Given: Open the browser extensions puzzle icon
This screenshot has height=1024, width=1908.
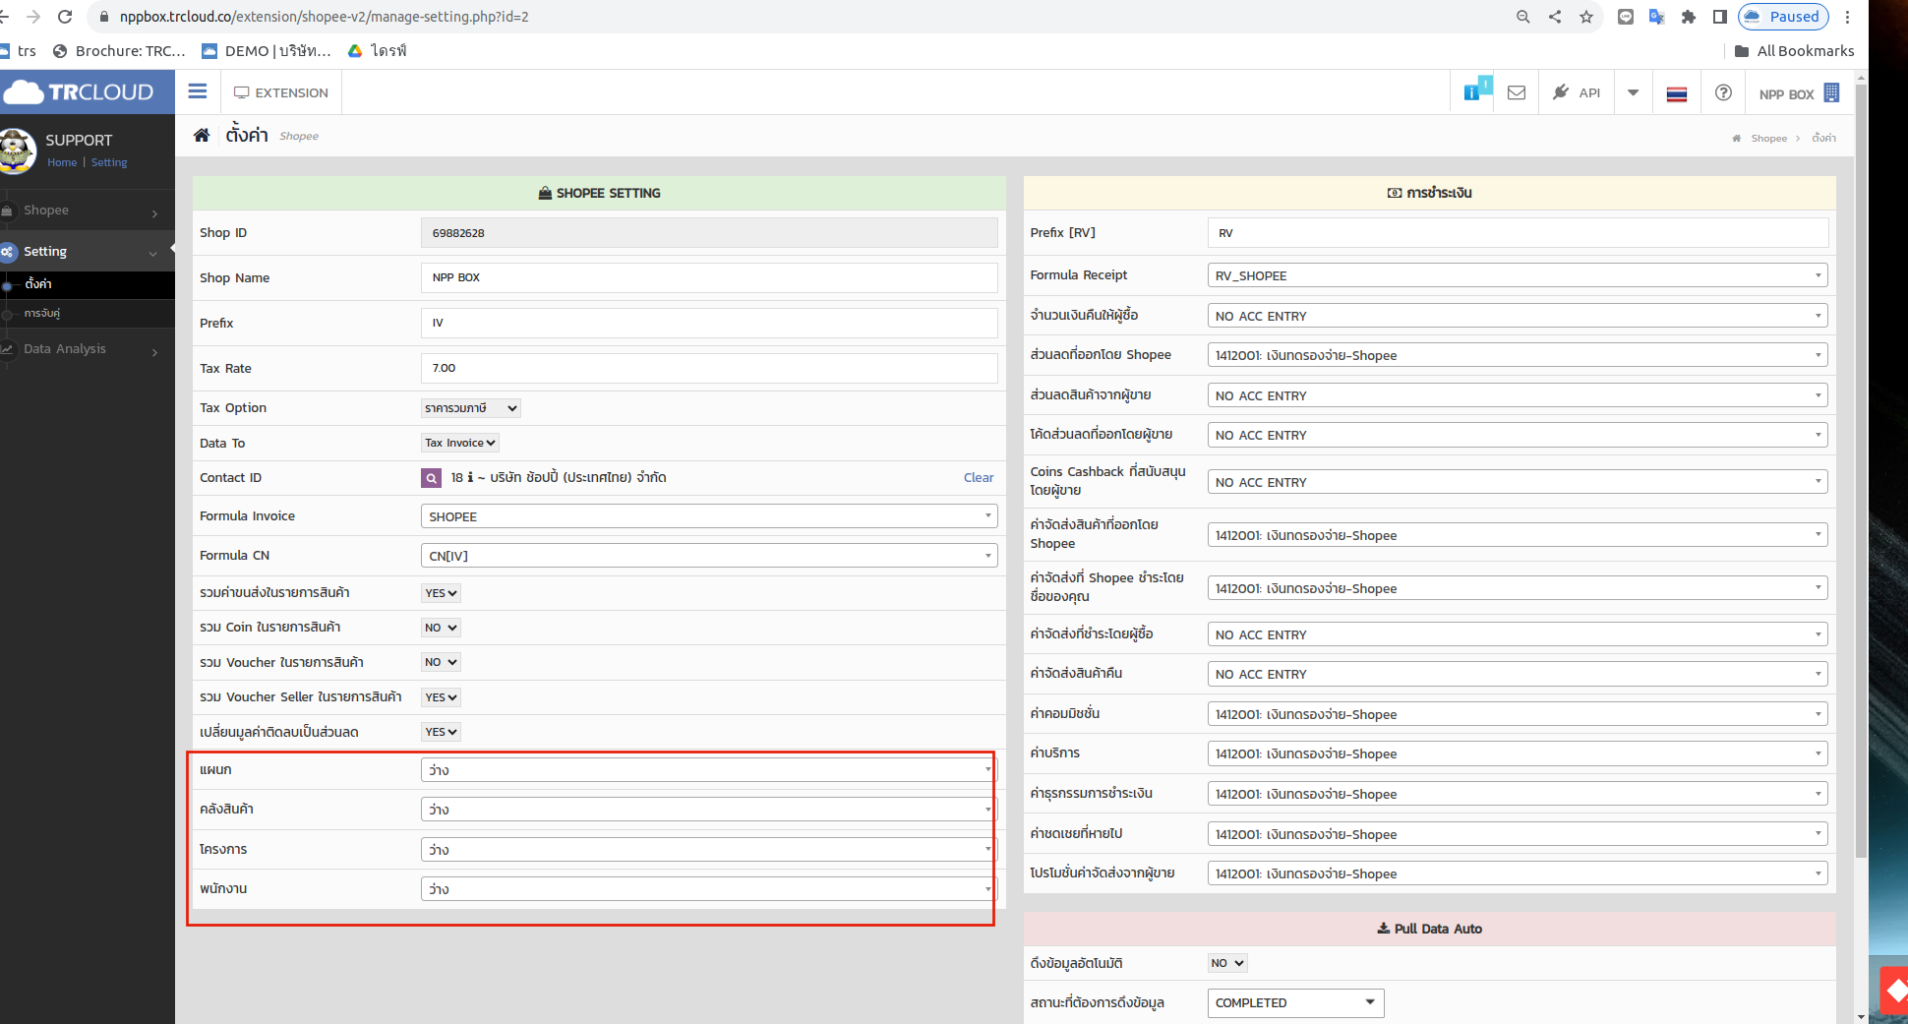Looking at the screenshot, I should [1689, 17].
